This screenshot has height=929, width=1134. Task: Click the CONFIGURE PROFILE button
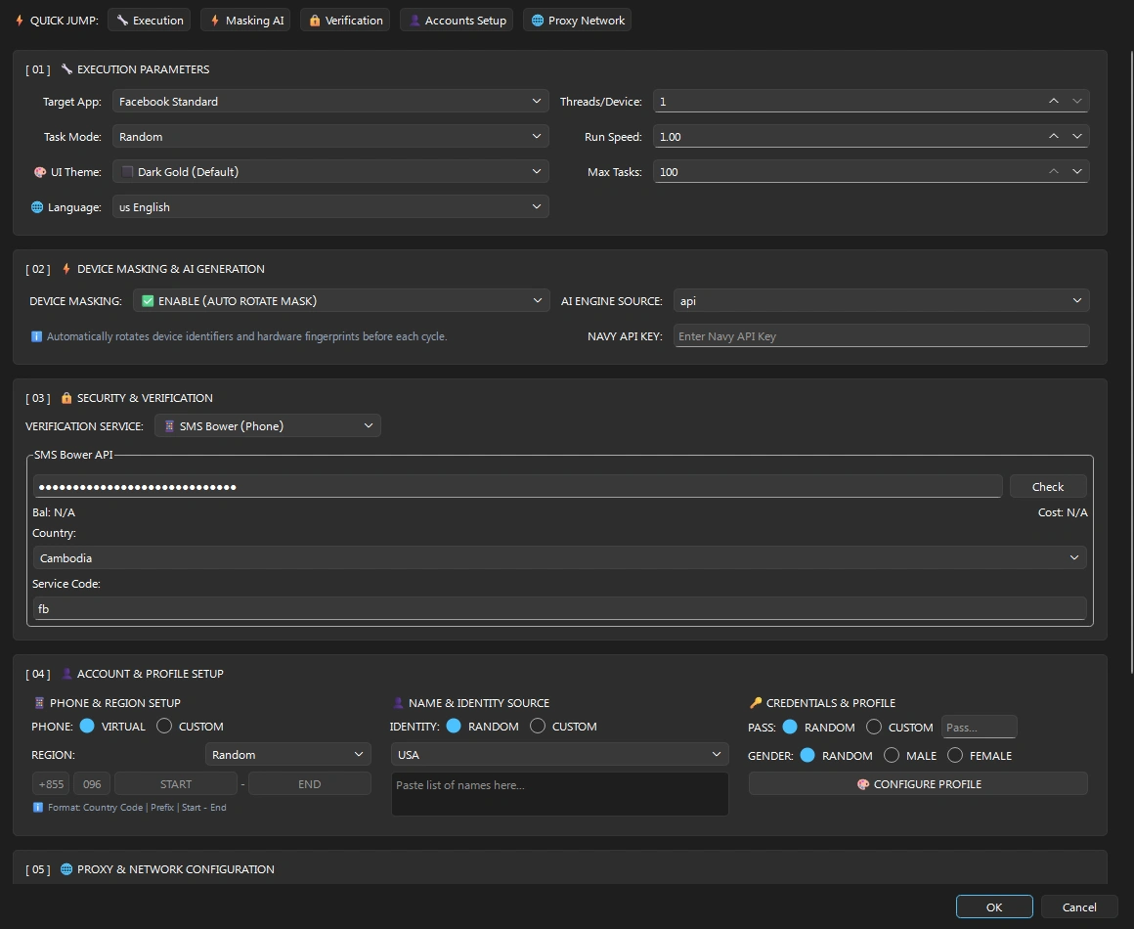click(918, 783)
